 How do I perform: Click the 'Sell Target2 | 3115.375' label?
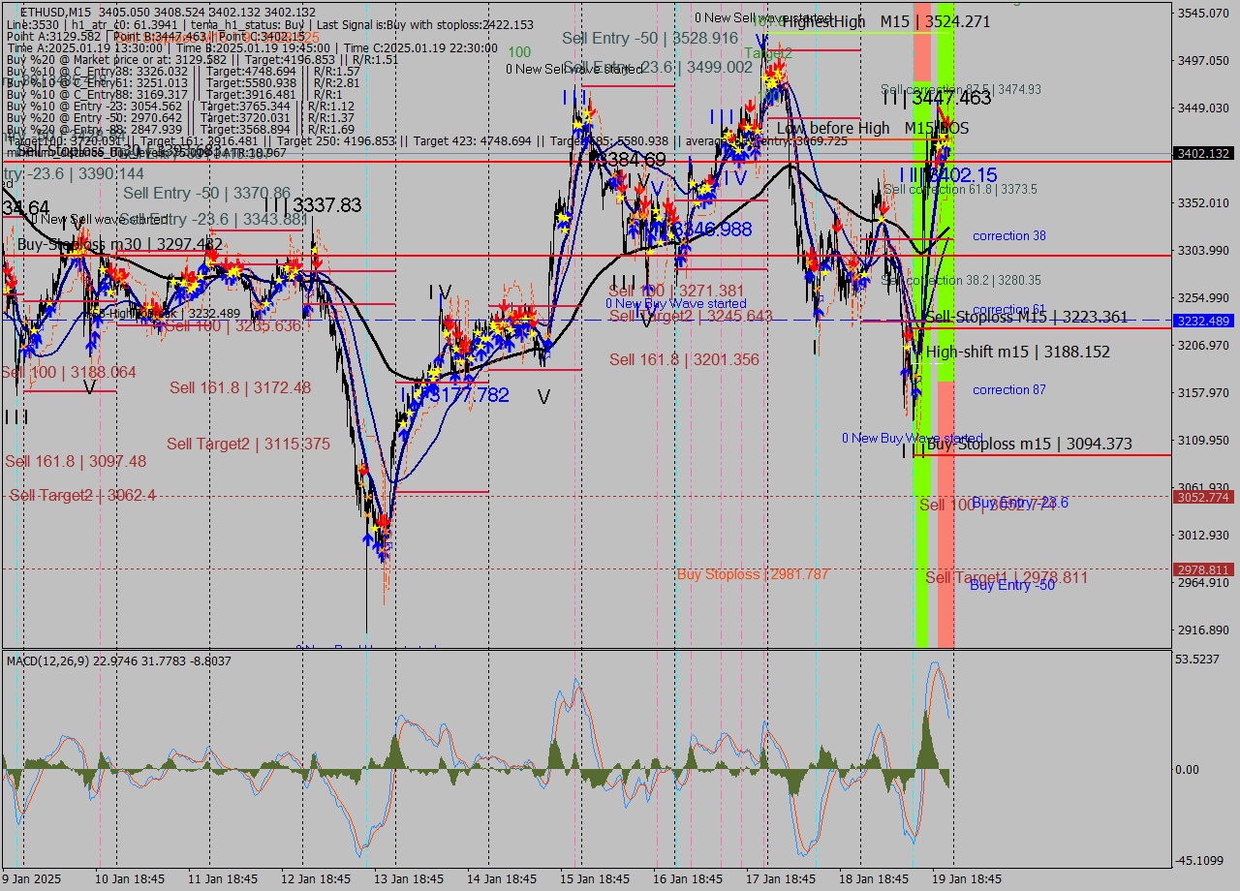coord(248,444)
